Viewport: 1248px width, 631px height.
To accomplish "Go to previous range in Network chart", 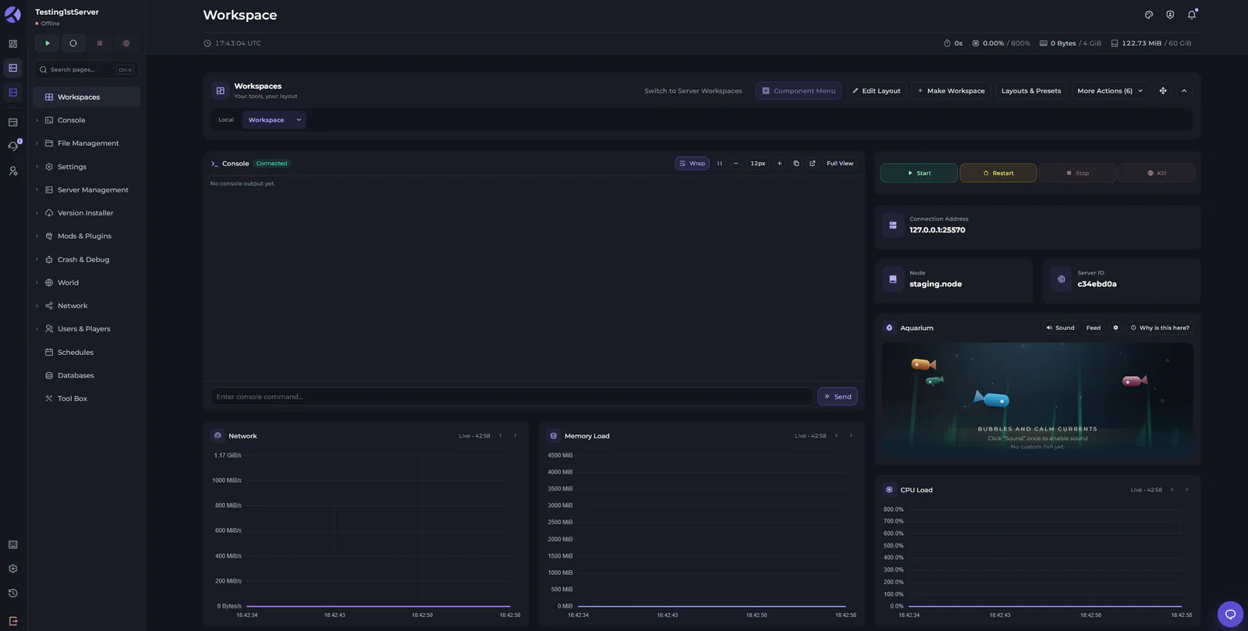I will (501, 436).
